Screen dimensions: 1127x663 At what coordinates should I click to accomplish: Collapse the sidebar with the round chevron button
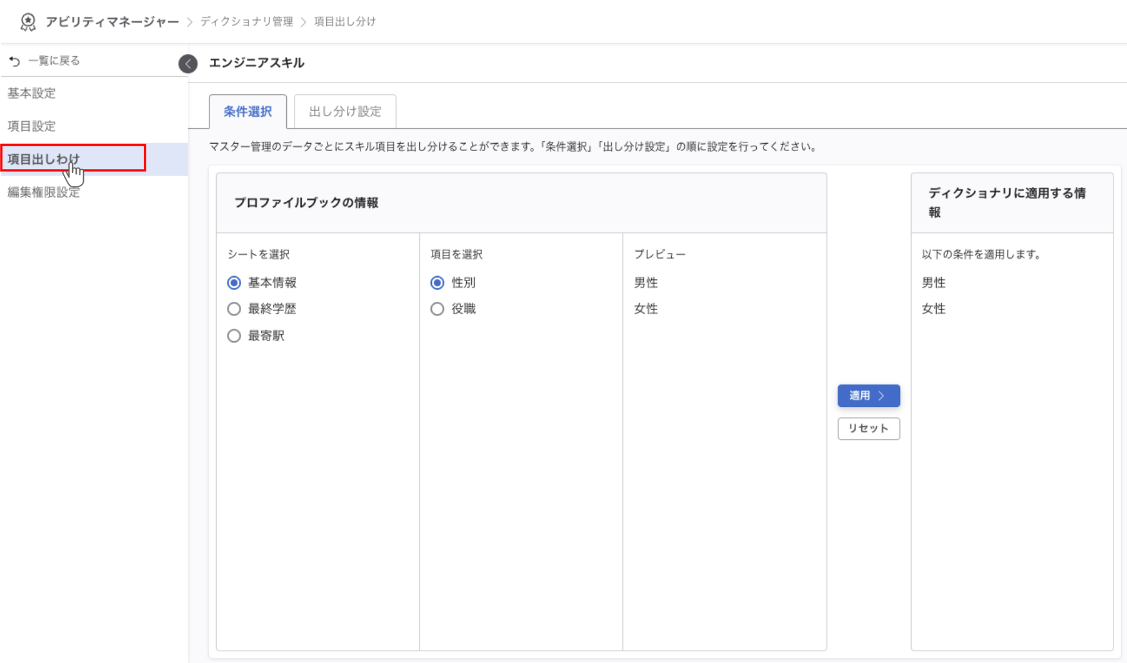pos(188,63)
